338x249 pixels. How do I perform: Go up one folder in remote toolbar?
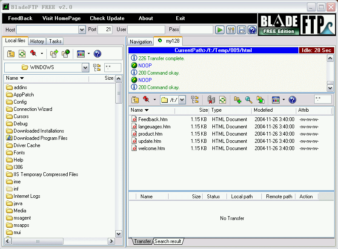pyautogui.click(x=135, y=100)
